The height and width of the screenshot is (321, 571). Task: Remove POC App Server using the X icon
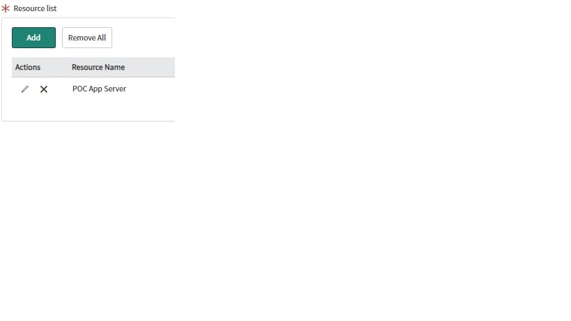(44, 89)
